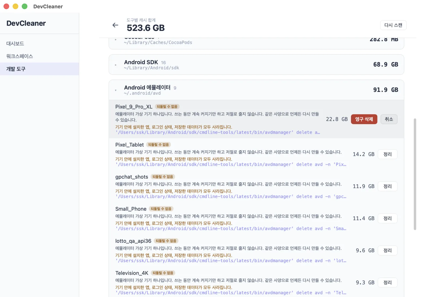Expand the CocoaPods cache group
This screenshot has height=297, width=436.
click(x=116, y=40)
